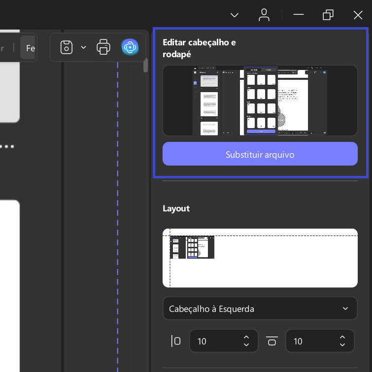Screen dimensions: 372x372
Task: Click the vertical scrollbar handle
Action: [x=145, y=65]
